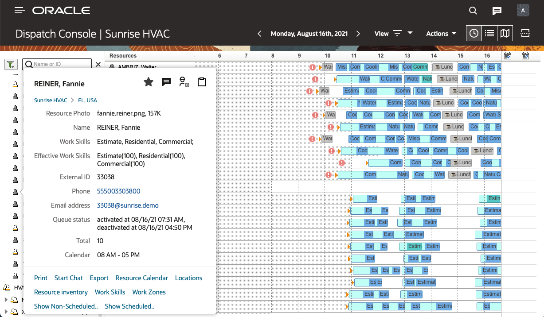Click the resource settings person icon
The height and width of the screenshot is (317, 544).
(x=184, y=82)
